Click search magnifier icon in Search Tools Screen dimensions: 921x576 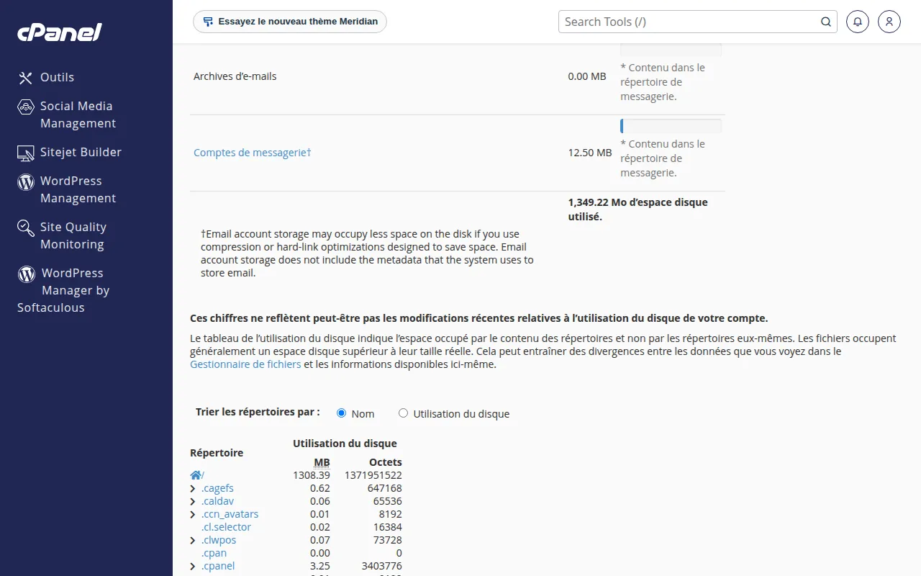[x=826, y=22]
